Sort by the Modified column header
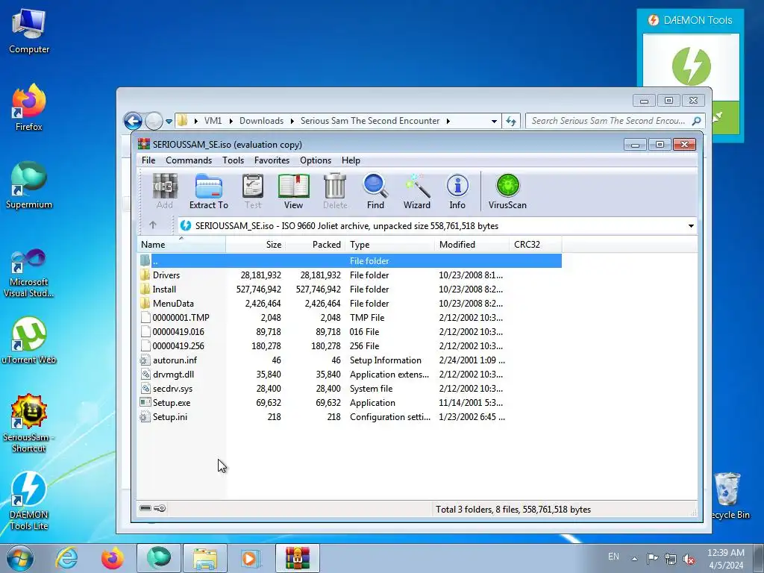The image size is (764, 573). [472, 244]
